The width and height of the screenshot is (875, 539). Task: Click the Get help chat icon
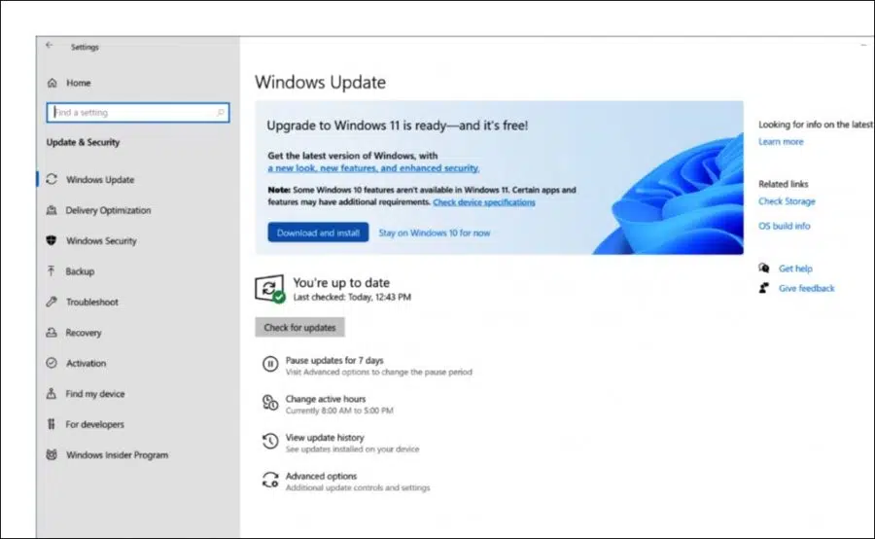(x=764, y=269)
